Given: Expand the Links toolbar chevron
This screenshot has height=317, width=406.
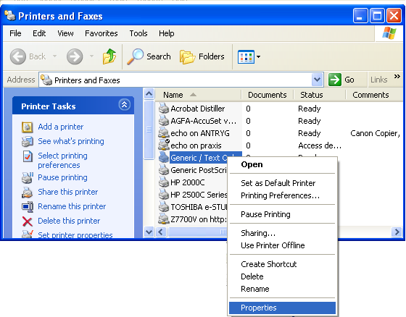Looking at the screenshot, I should pos(397,77).
